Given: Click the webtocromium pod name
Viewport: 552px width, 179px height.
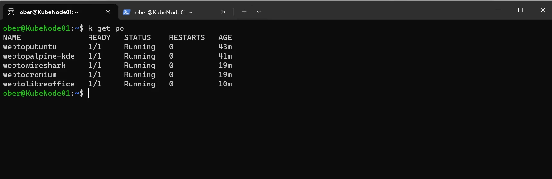Looking at the screenshot, I should [x=30, y=75].
